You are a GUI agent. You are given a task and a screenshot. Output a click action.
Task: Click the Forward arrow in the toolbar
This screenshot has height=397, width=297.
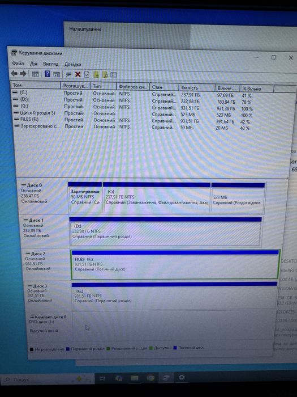click(x=23, y=74)
